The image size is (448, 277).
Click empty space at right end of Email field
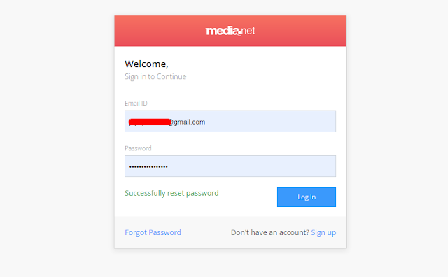314,122
